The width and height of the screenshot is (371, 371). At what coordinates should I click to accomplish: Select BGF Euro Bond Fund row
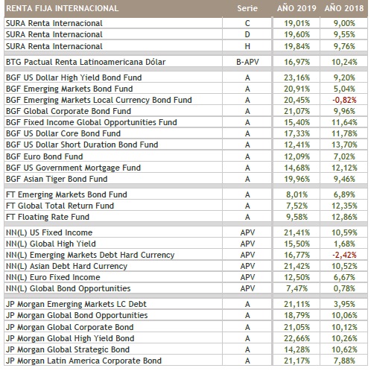(x=185, y=156)
